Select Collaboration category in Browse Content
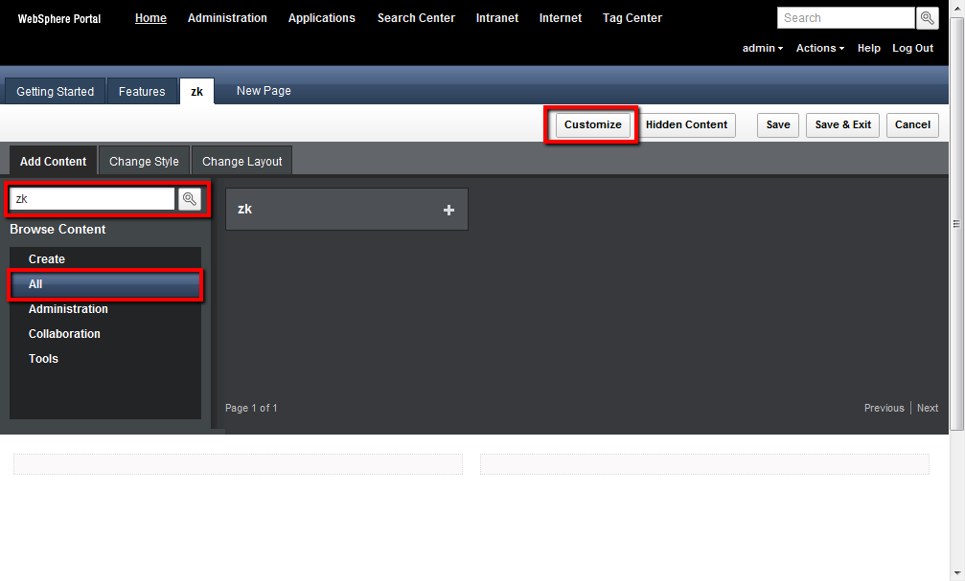Viewport: 965px width, 581px height. 105,334
